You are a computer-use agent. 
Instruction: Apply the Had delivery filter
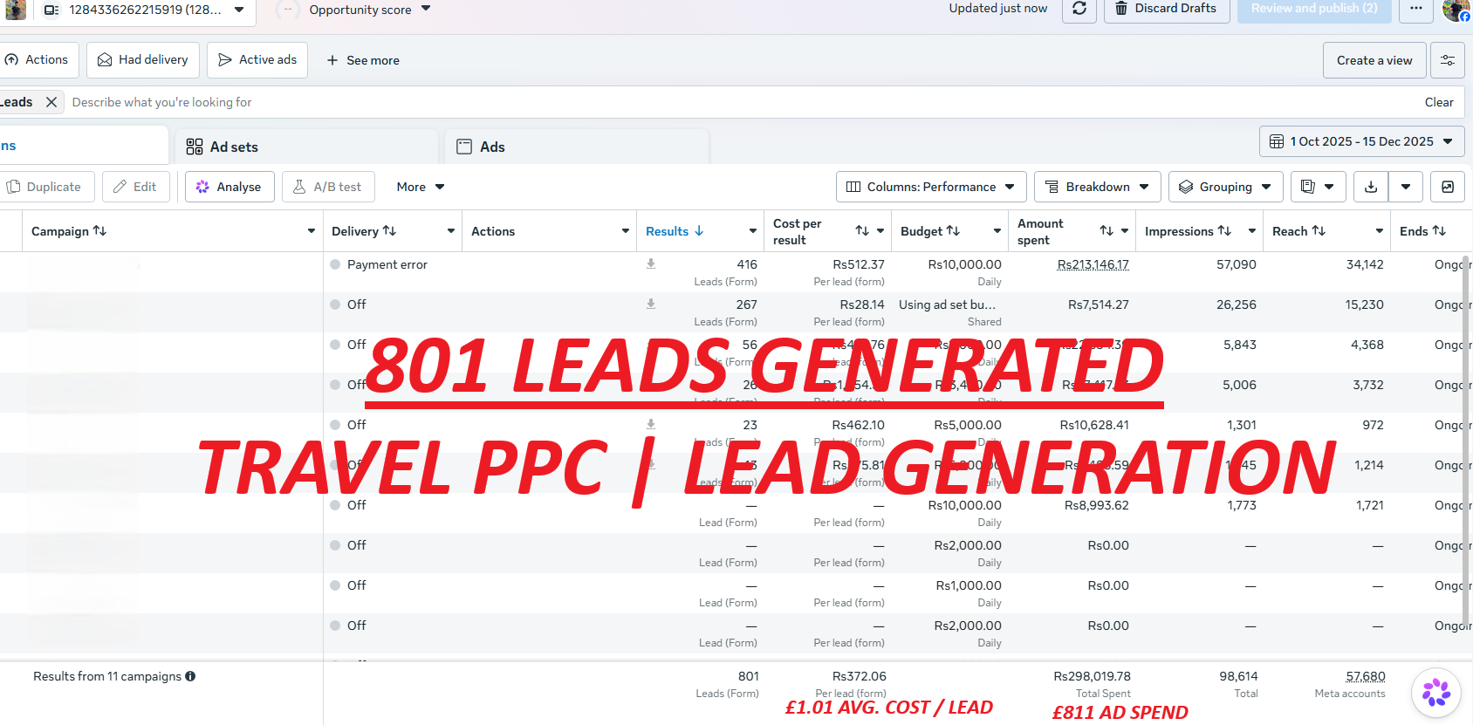143,60
